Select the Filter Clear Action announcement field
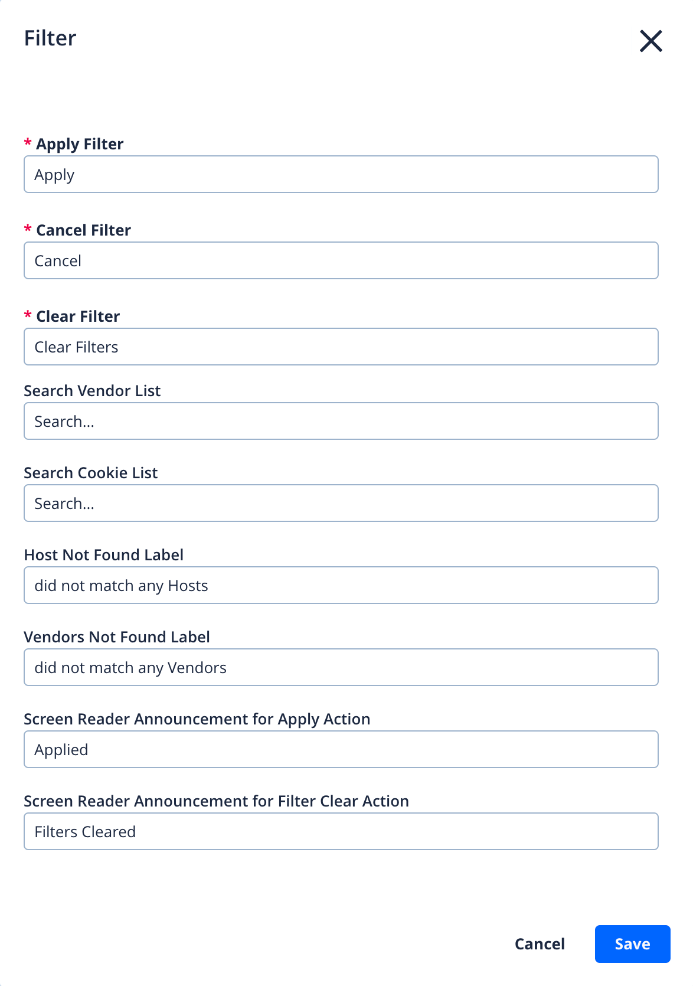Image resolution: width=693 pixels, height=986 pixels. pyautogui.click(x=341, y=831)
